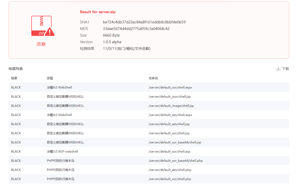Click the 下载 download link
Image resolution: width=305 pixels, height=192 pixels.
[285, 69]
